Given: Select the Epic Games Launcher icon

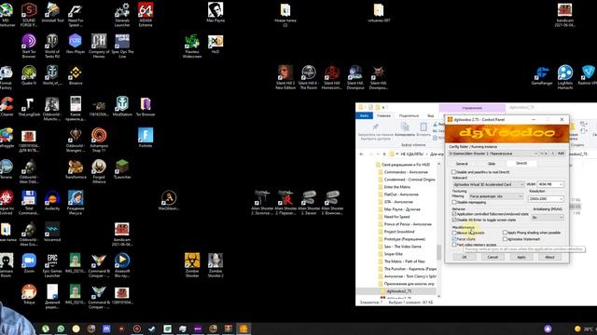Looking at the screenshot, I should (x=52, y=265).
